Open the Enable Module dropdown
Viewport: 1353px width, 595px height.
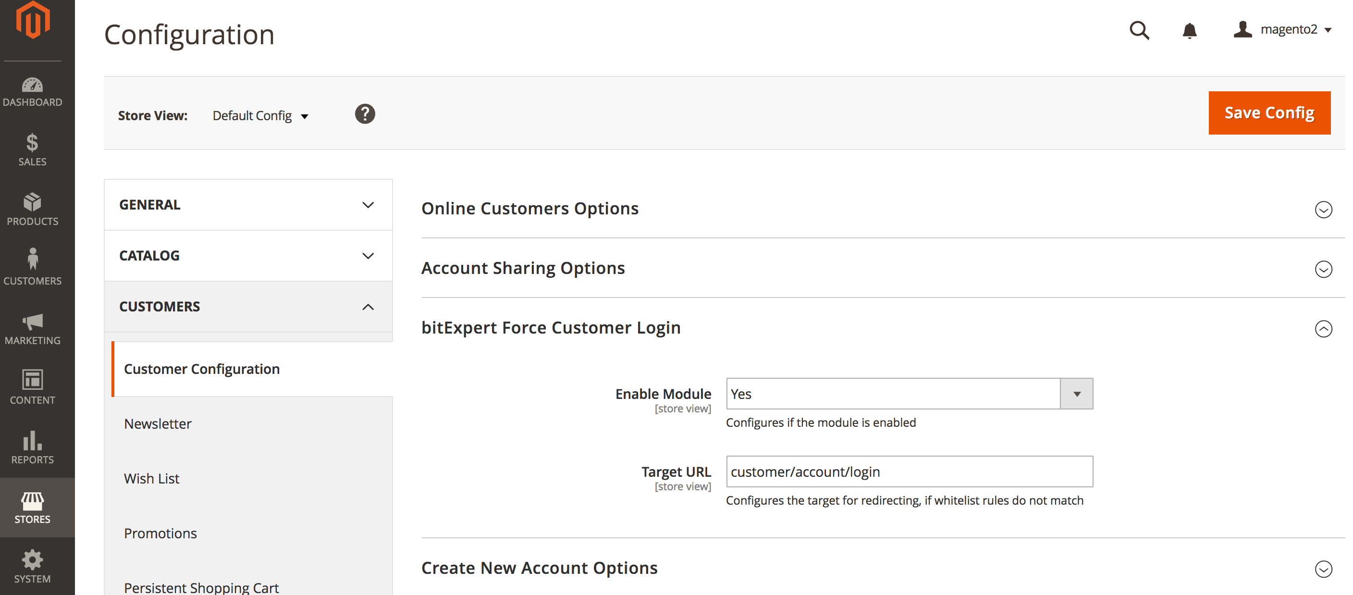point(1076,393)
